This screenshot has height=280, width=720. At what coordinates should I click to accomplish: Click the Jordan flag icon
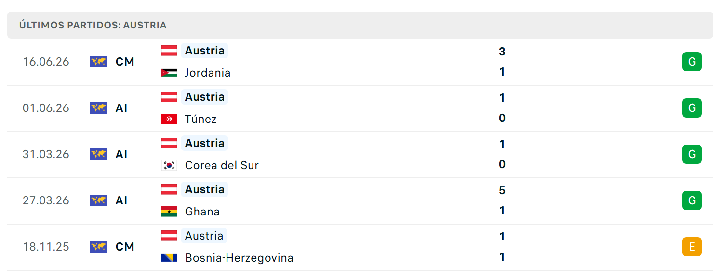(x=169, y=73)
